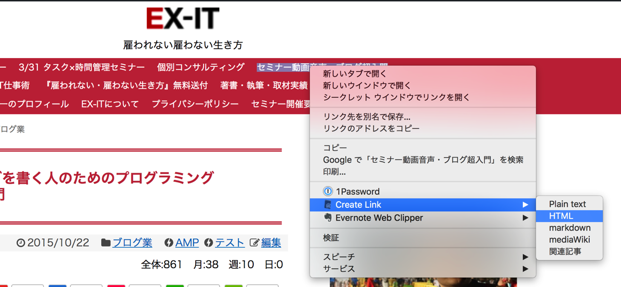Screen dimensions: 621x287
Task: Expand the Evernote Web Clipper submenu arrow
Action: click(x=525, y=218)
